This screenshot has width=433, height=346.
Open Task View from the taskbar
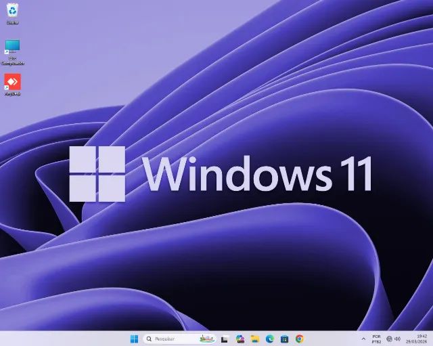coord(225,339)
